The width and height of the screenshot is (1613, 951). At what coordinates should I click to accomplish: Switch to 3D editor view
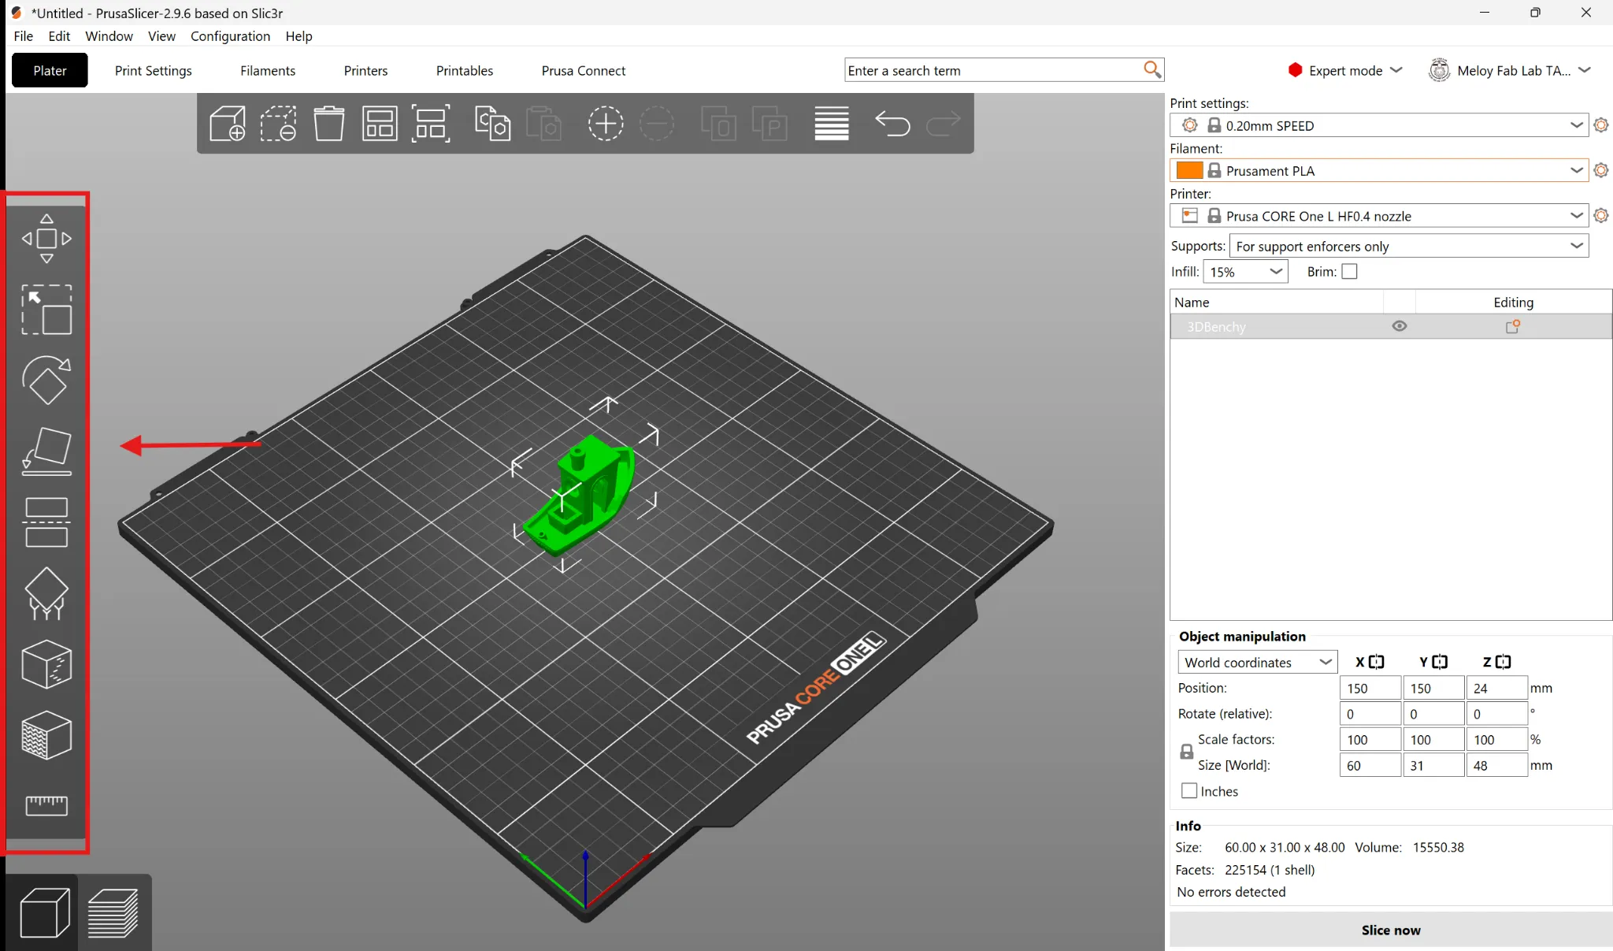point(44,912)
